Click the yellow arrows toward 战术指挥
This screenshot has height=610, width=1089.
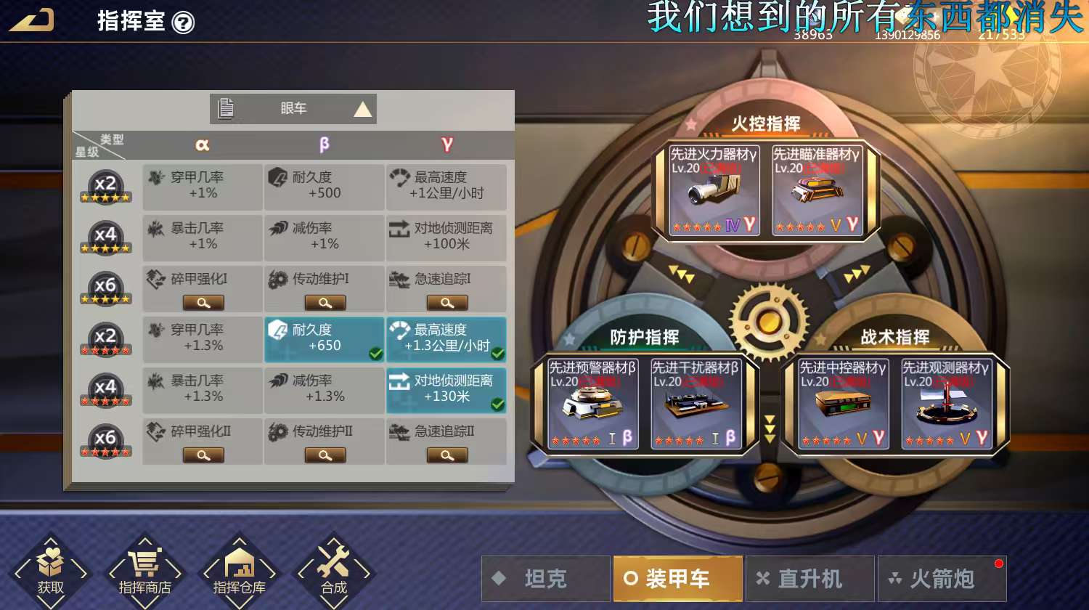pos(856,275)
